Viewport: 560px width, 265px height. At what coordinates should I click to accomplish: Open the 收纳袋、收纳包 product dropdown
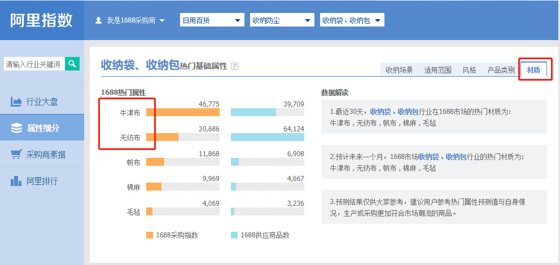point(352,20)
